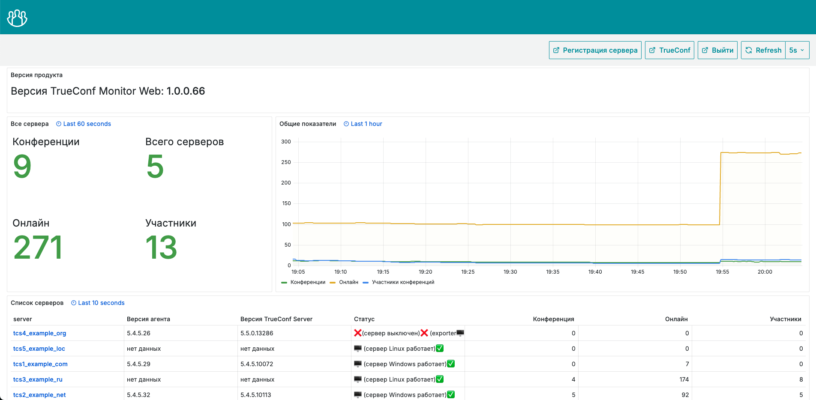This screenshot has height=400, width=816.
Task: Open the Версия продукта panel title
Action: click(36, 75)
